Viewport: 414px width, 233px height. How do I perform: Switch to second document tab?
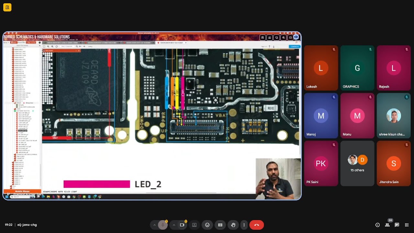point(102,43)
